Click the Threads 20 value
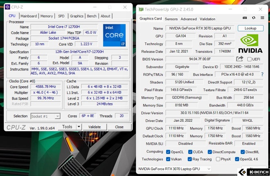 click(122, 116)
